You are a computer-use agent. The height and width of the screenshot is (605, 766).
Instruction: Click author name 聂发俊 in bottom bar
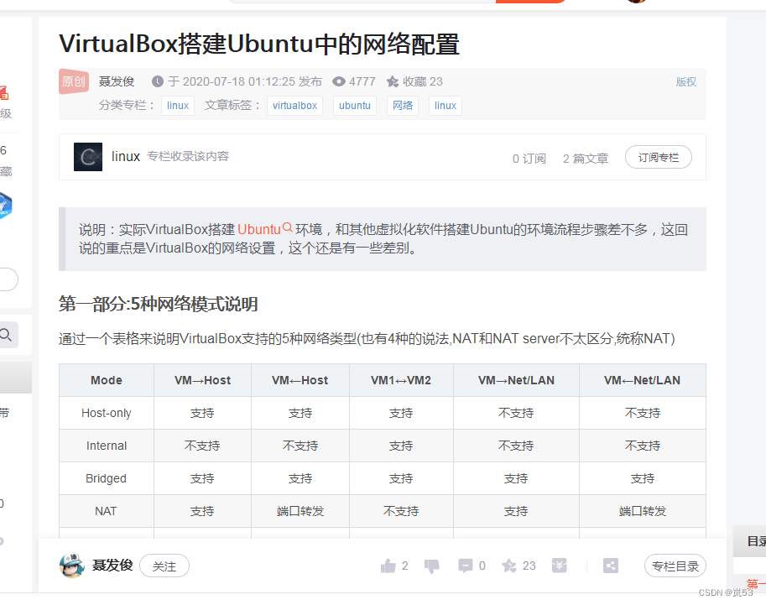(x=112, y=566)
